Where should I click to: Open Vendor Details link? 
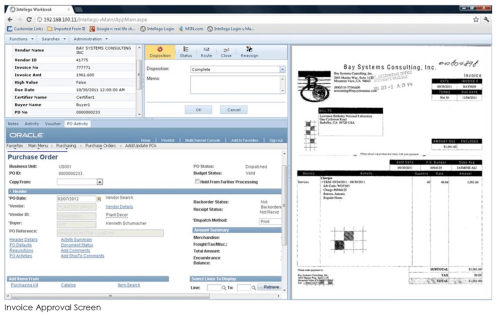pyautogui.click(x=119, y=207)
